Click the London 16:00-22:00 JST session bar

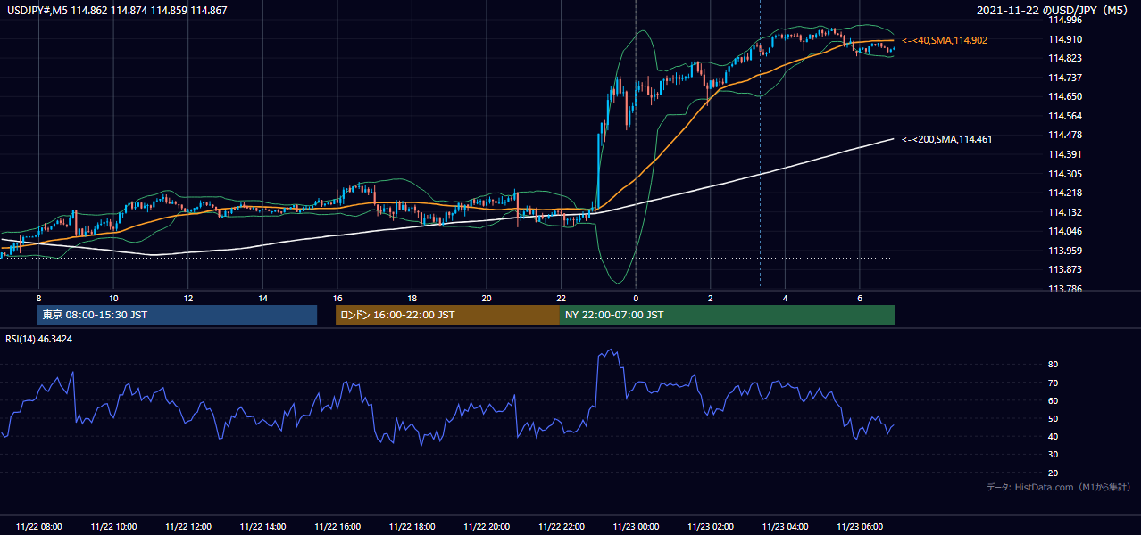pos(447,315)
